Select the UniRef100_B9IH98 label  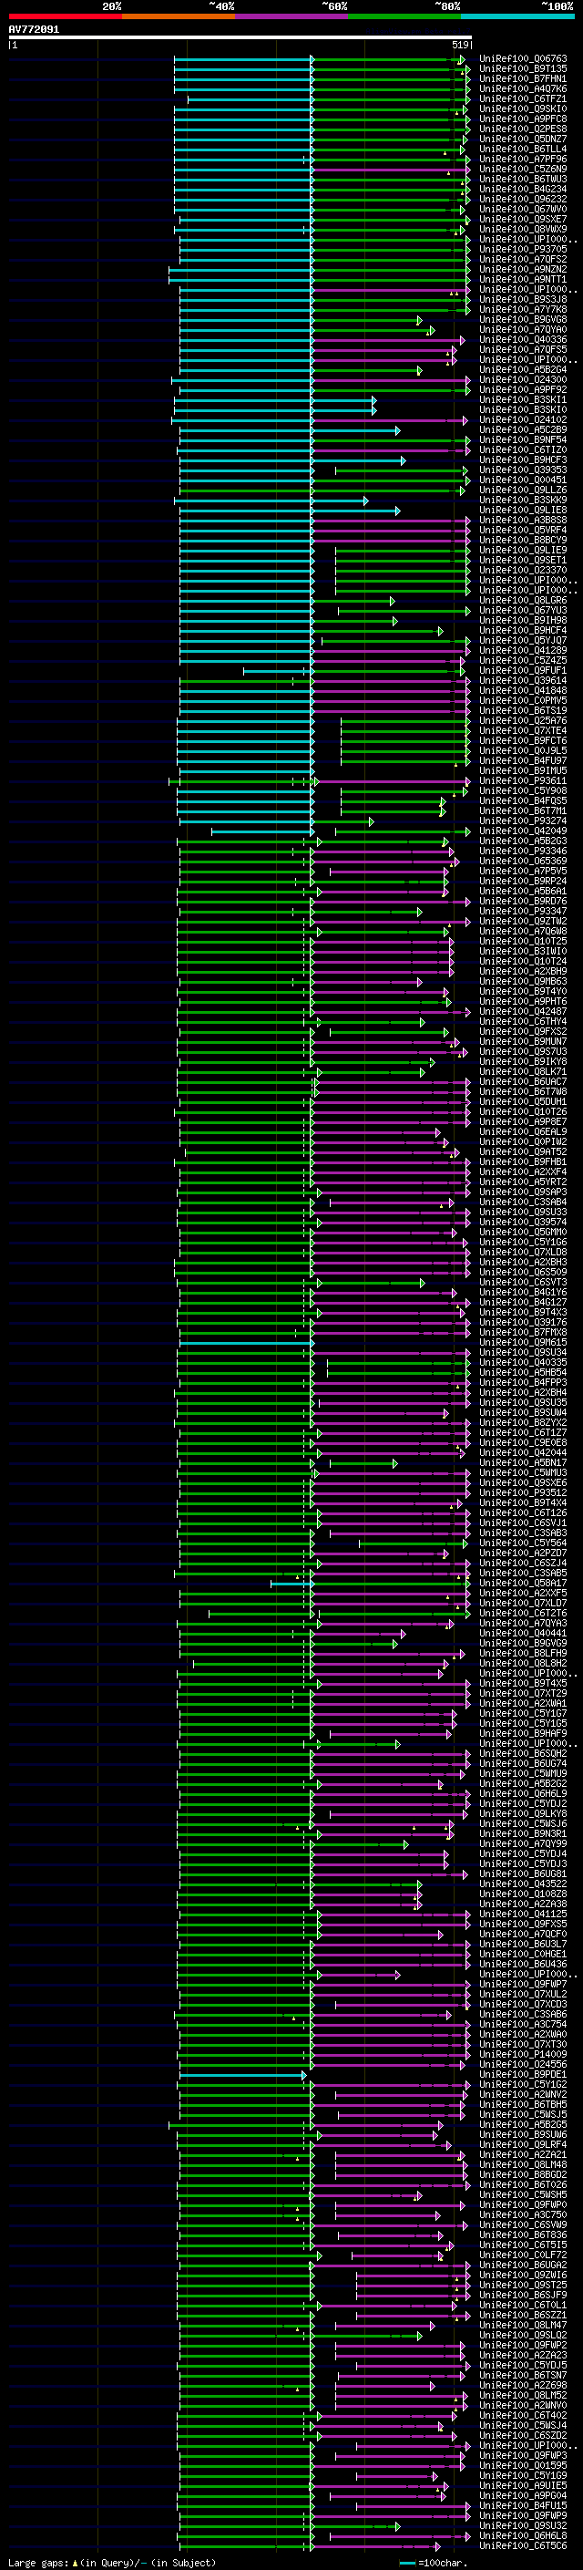(x=523, y=621)
